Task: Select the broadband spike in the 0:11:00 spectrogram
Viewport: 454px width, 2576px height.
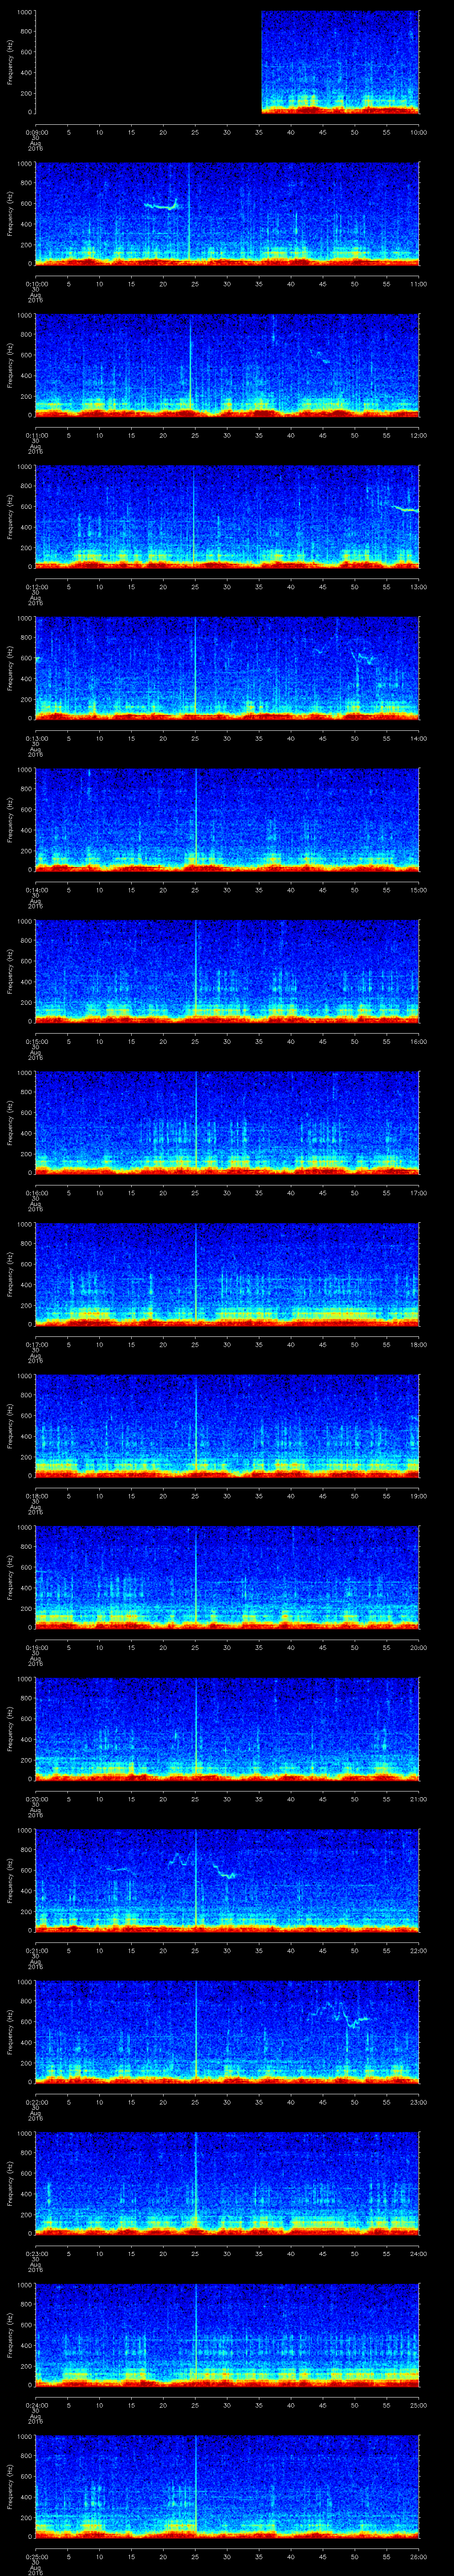Action: 190,365
